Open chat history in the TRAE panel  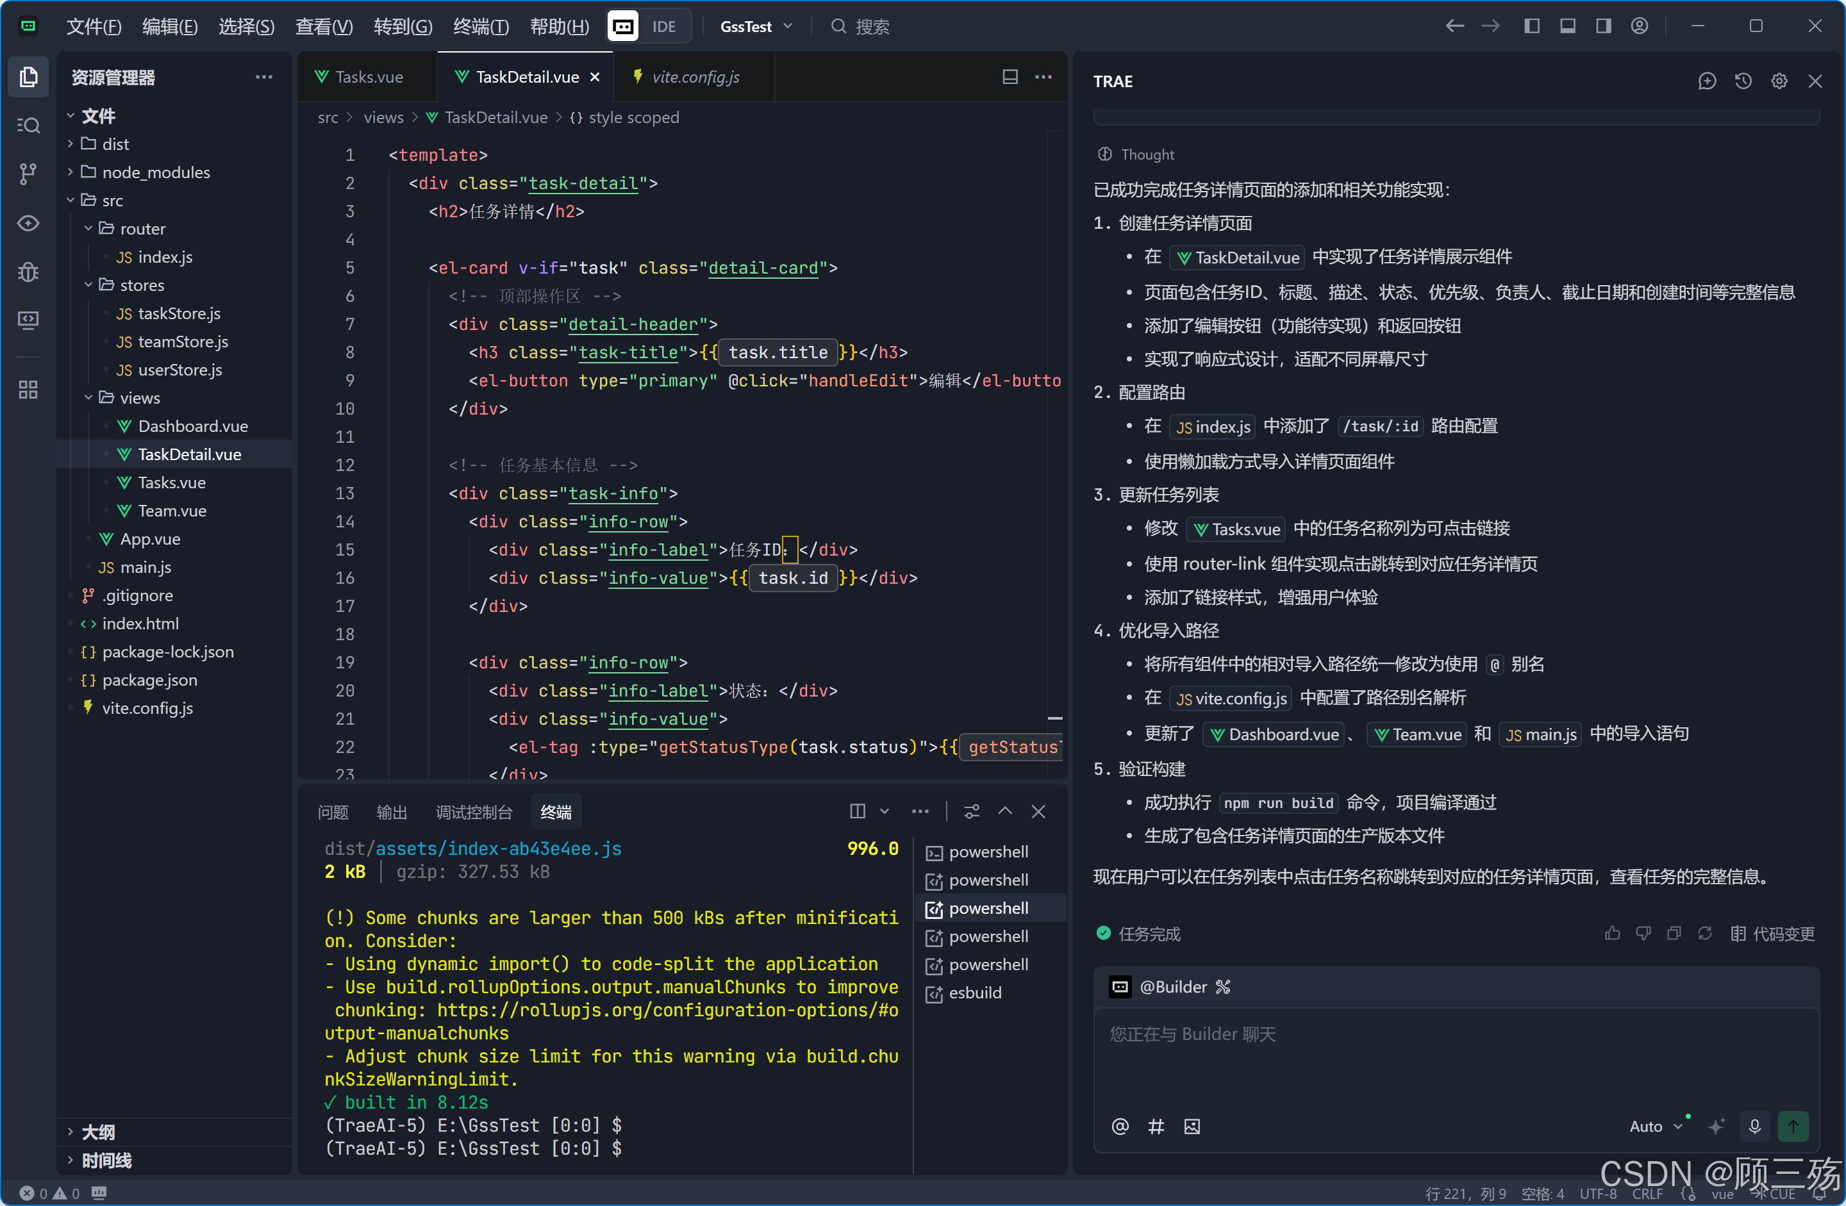1743,81
